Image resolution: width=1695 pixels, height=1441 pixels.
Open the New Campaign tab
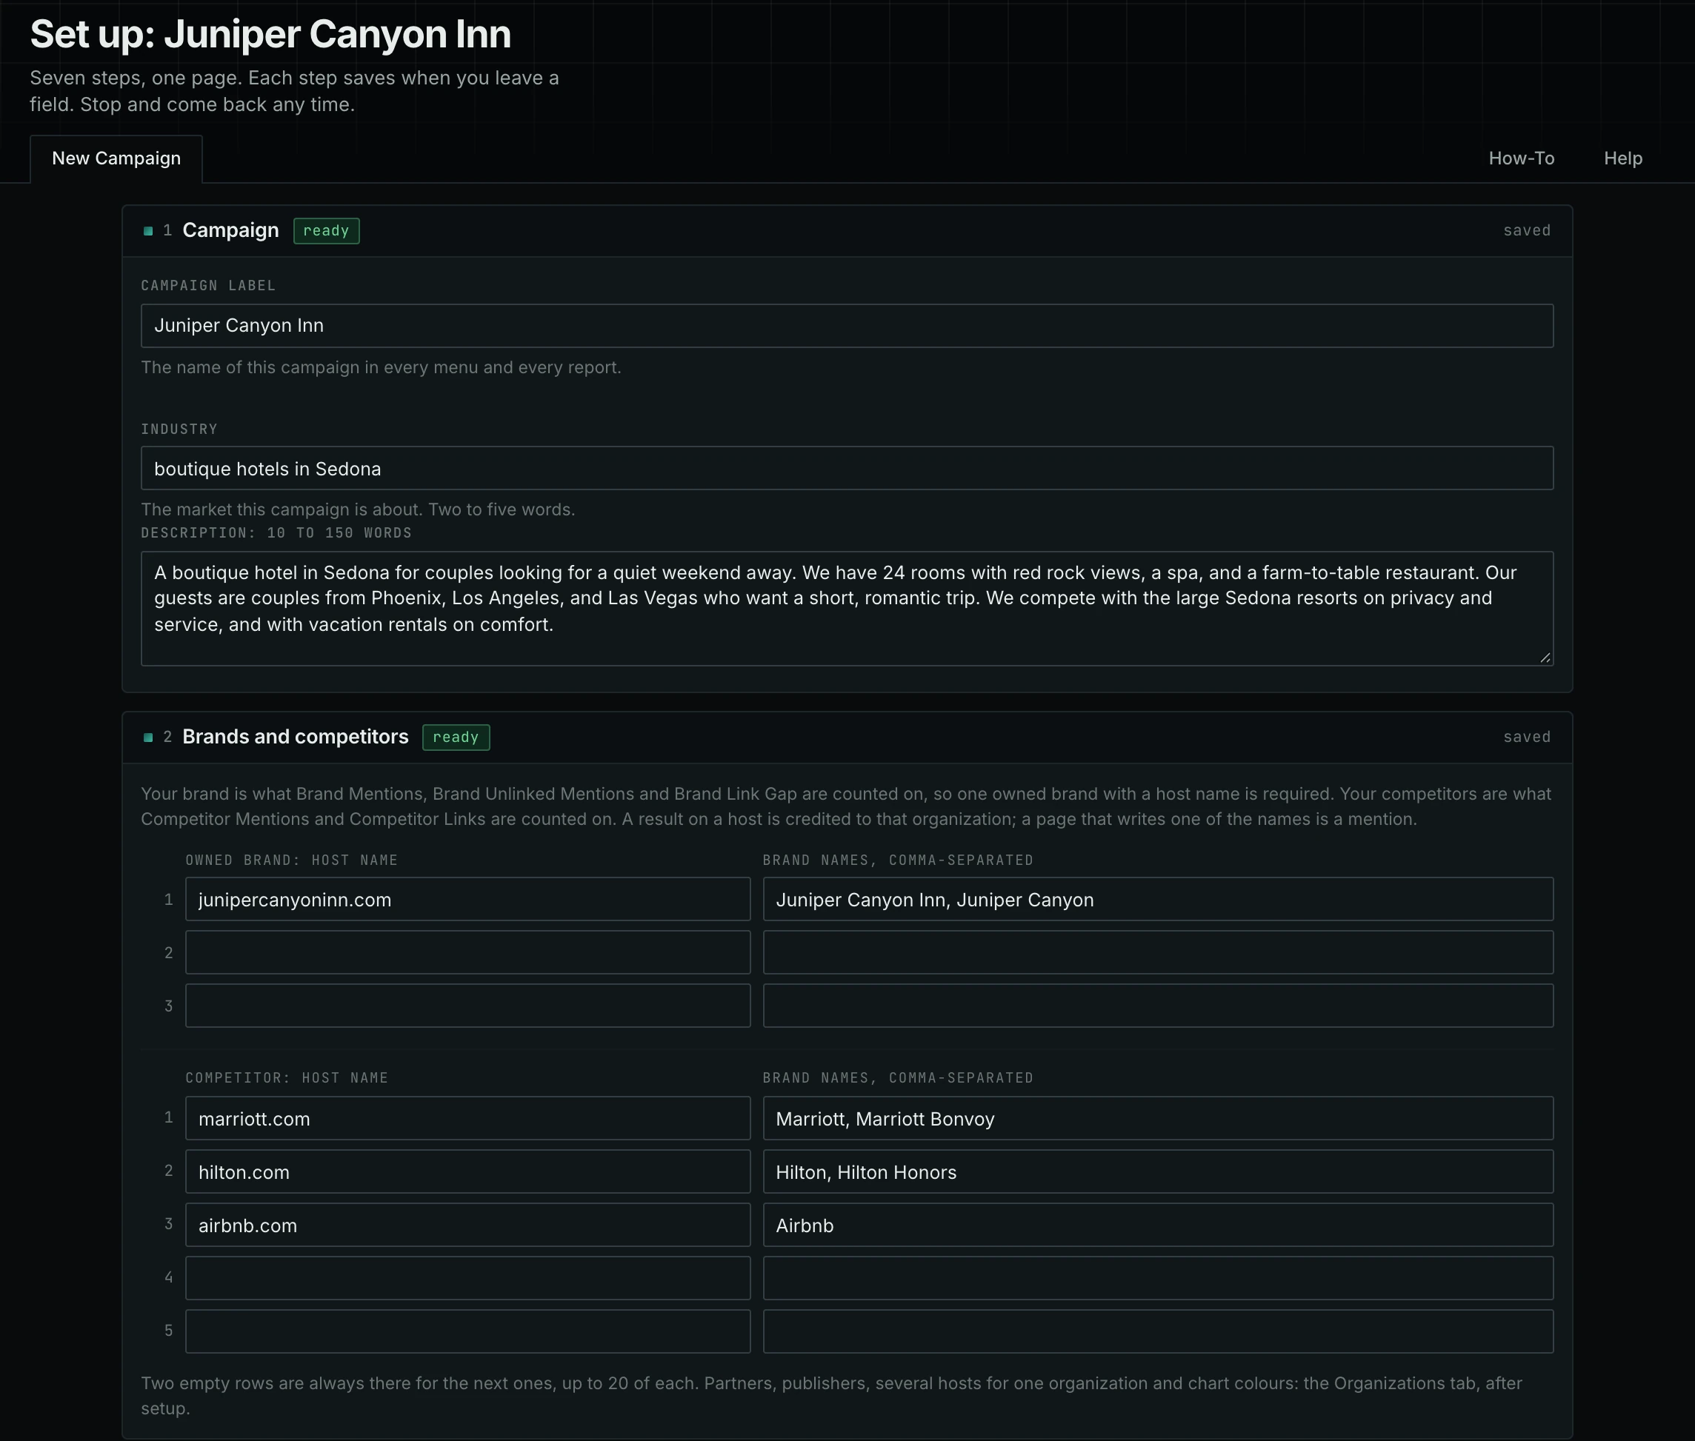[116, 158]
